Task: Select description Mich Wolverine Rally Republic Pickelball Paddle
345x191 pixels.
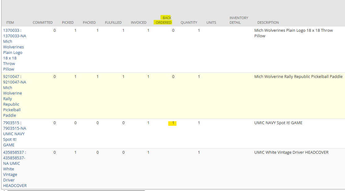Action: point(298,77)
